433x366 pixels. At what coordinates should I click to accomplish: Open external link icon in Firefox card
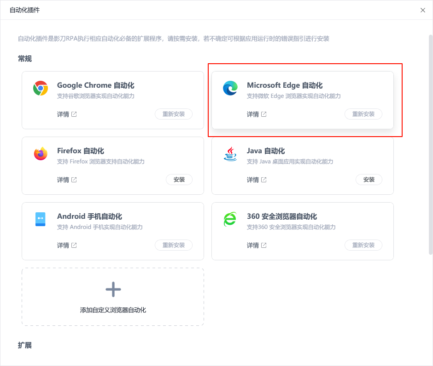74,180
